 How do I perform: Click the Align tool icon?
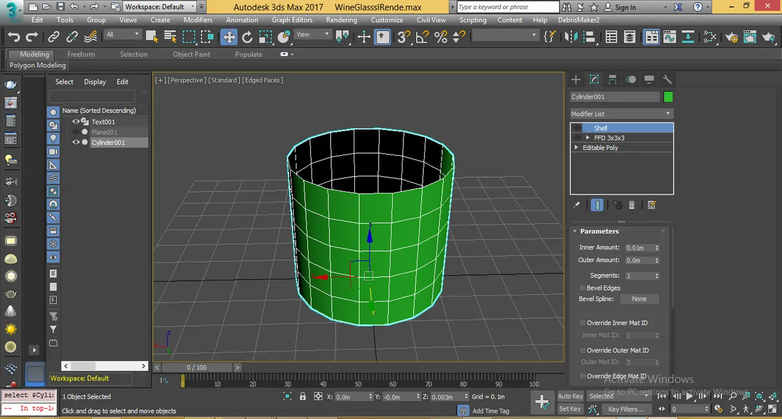[x=589, y=37]
